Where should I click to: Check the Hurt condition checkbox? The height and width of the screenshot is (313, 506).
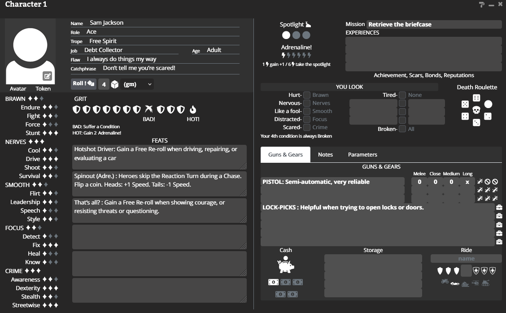(x=307, y=95)
